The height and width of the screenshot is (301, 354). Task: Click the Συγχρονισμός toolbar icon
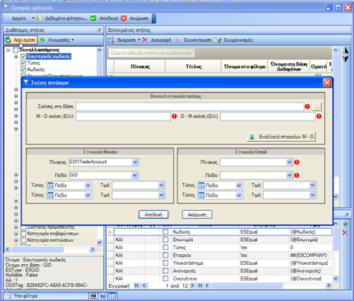tap(234, 40)
